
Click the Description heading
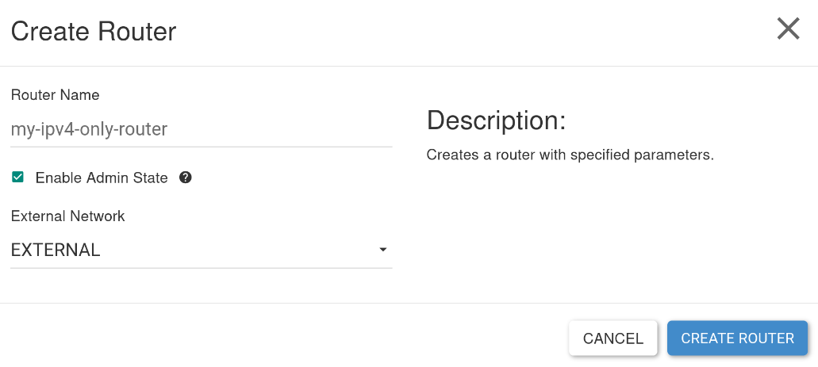pyautogui.click(x=496, y=121)
